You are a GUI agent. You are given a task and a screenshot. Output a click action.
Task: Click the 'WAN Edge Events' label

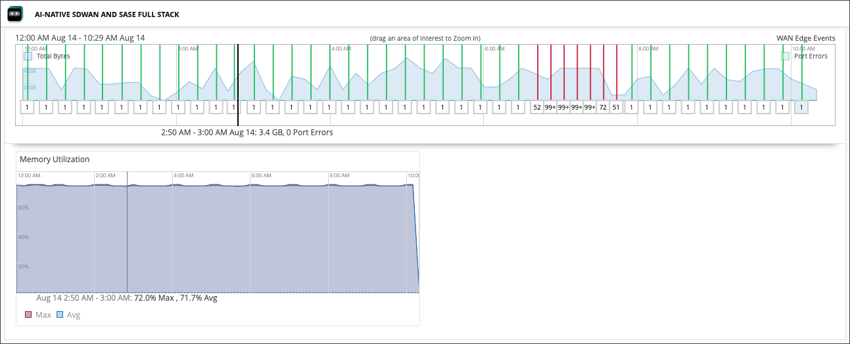pos(806,38)
